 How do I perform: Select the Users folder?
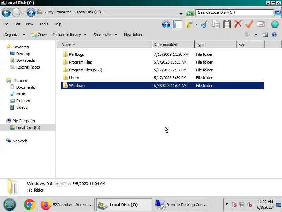click(74, 78)
